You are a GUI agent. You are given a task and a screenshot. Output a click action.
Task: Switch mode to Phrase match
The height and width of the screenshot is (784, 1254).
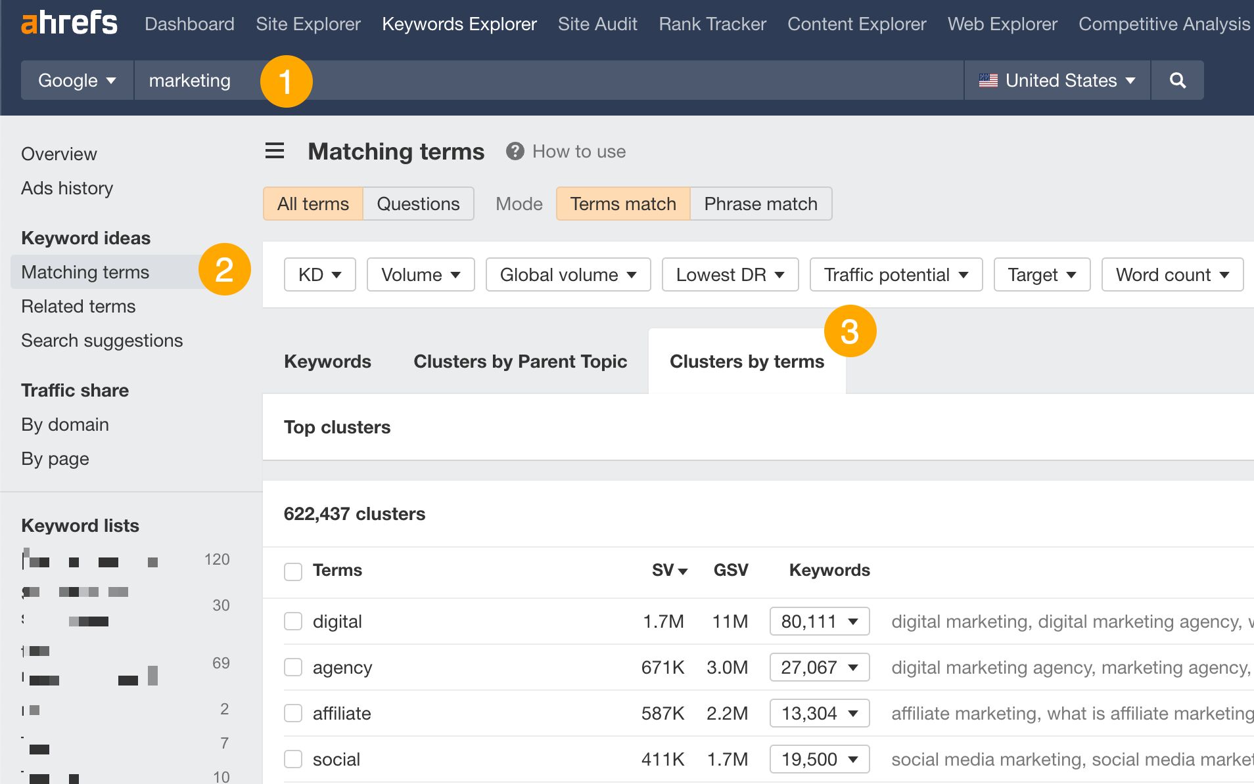click(760, 204)
